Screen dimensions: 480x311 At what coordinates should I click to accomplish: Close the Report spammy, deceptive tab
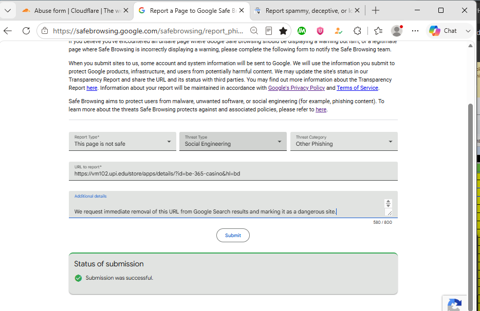[357, 11]
